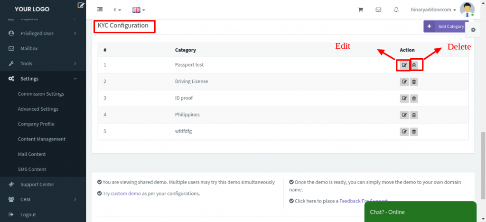Click the YOUR LOGO text

32,9
